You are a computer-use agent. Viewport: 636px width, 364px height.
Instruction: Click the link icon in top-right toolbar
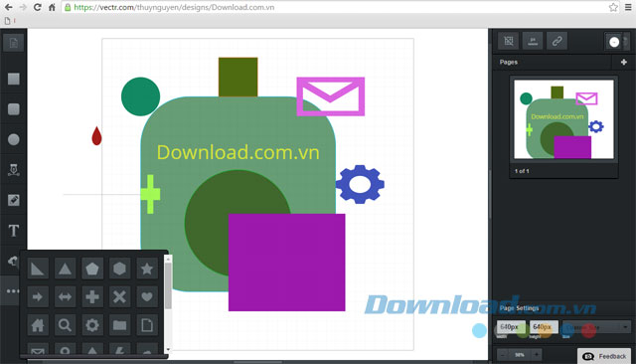(x=556, y=41)
